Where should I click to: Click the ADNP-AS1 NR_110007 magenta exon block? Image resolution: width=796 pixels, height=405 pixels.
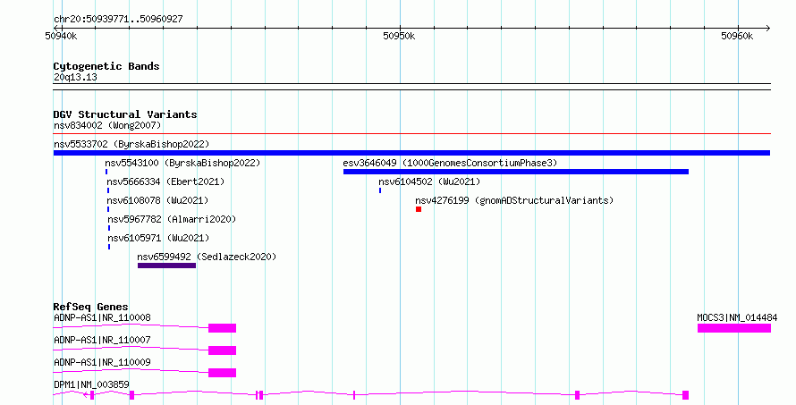[x=223, y=350]
